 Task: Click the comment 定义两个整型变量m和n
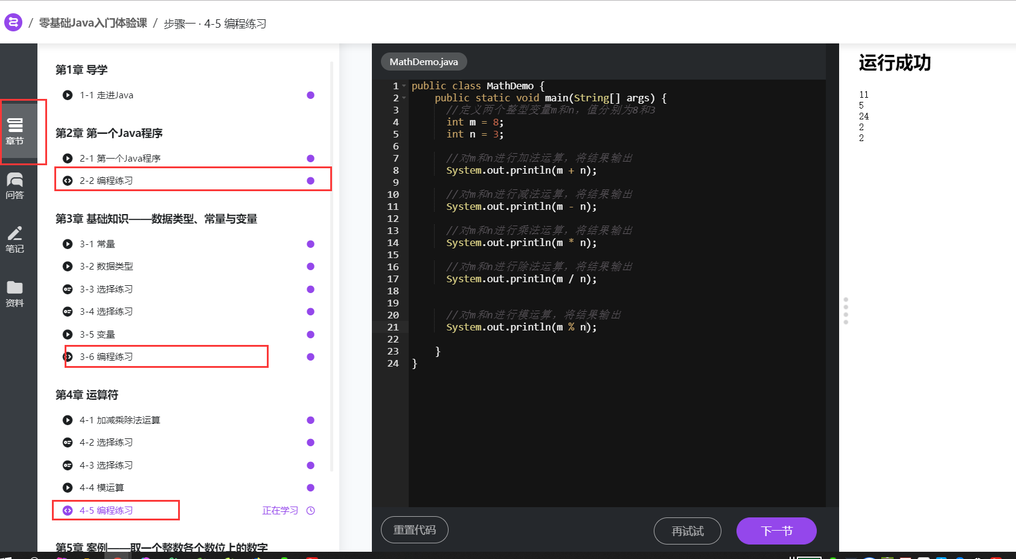551,110
